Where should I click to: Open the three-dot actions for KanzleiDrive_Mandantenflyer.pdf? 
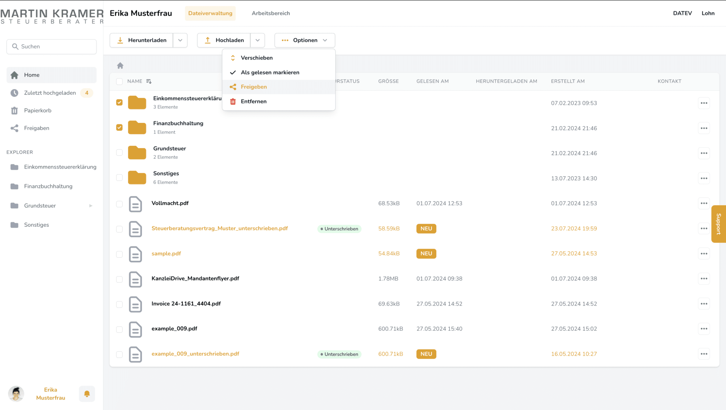pyautogui.click(x=704, y=279)
